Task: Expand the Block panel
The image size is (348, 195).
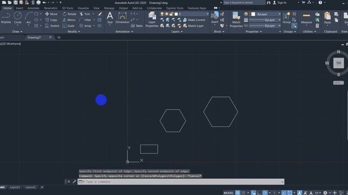Action: (219, 31)
